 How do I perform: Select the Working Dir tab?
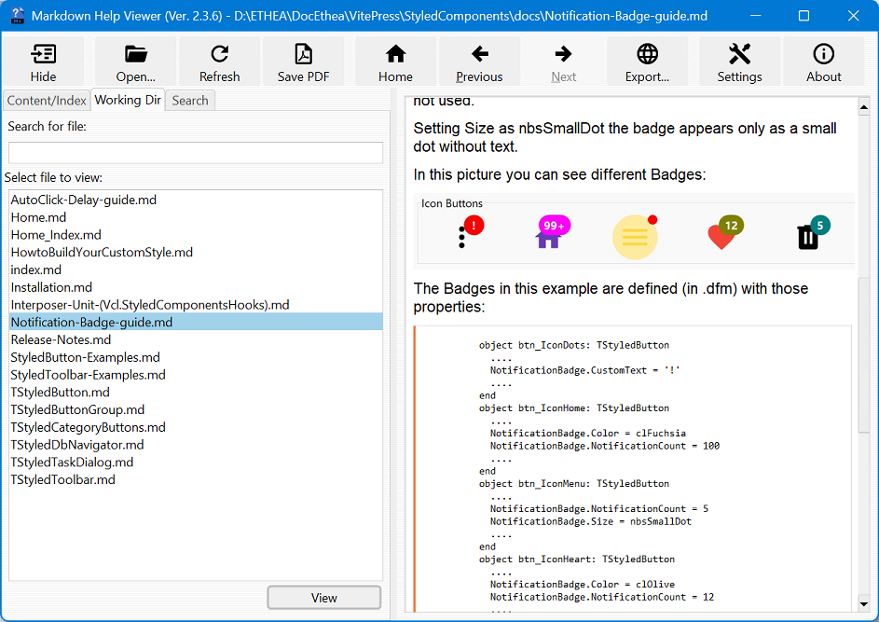(x=128, y=100)
